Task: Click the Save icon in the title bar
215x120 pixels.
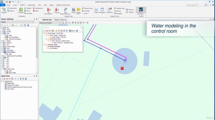Action: (x=10, y=2)
